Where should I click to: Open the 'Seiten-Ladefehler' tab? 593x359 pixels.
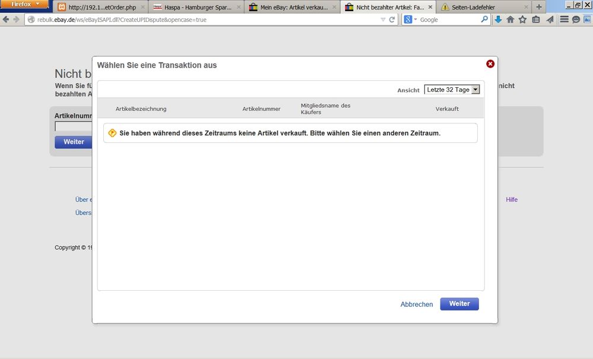pos(483,7)
